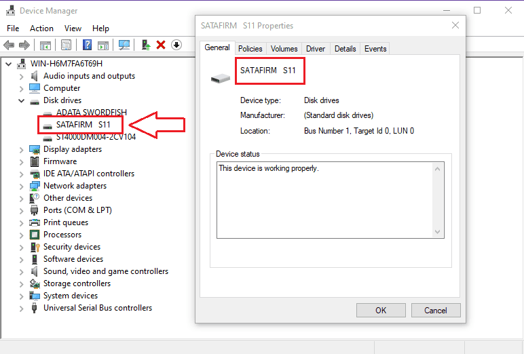Click the blue Help question mark icon
Screen dimensions: 524x354
pyautogui.click(x=88, y=45)
